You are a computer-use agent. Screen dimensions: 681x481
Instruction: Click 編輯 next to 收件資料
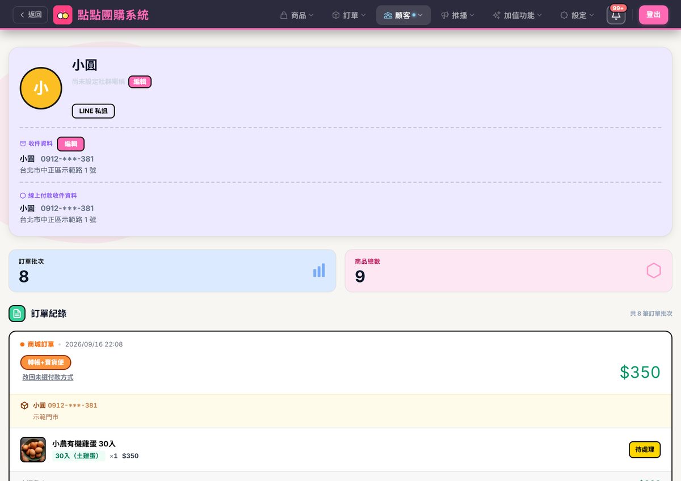click(71, 144)
